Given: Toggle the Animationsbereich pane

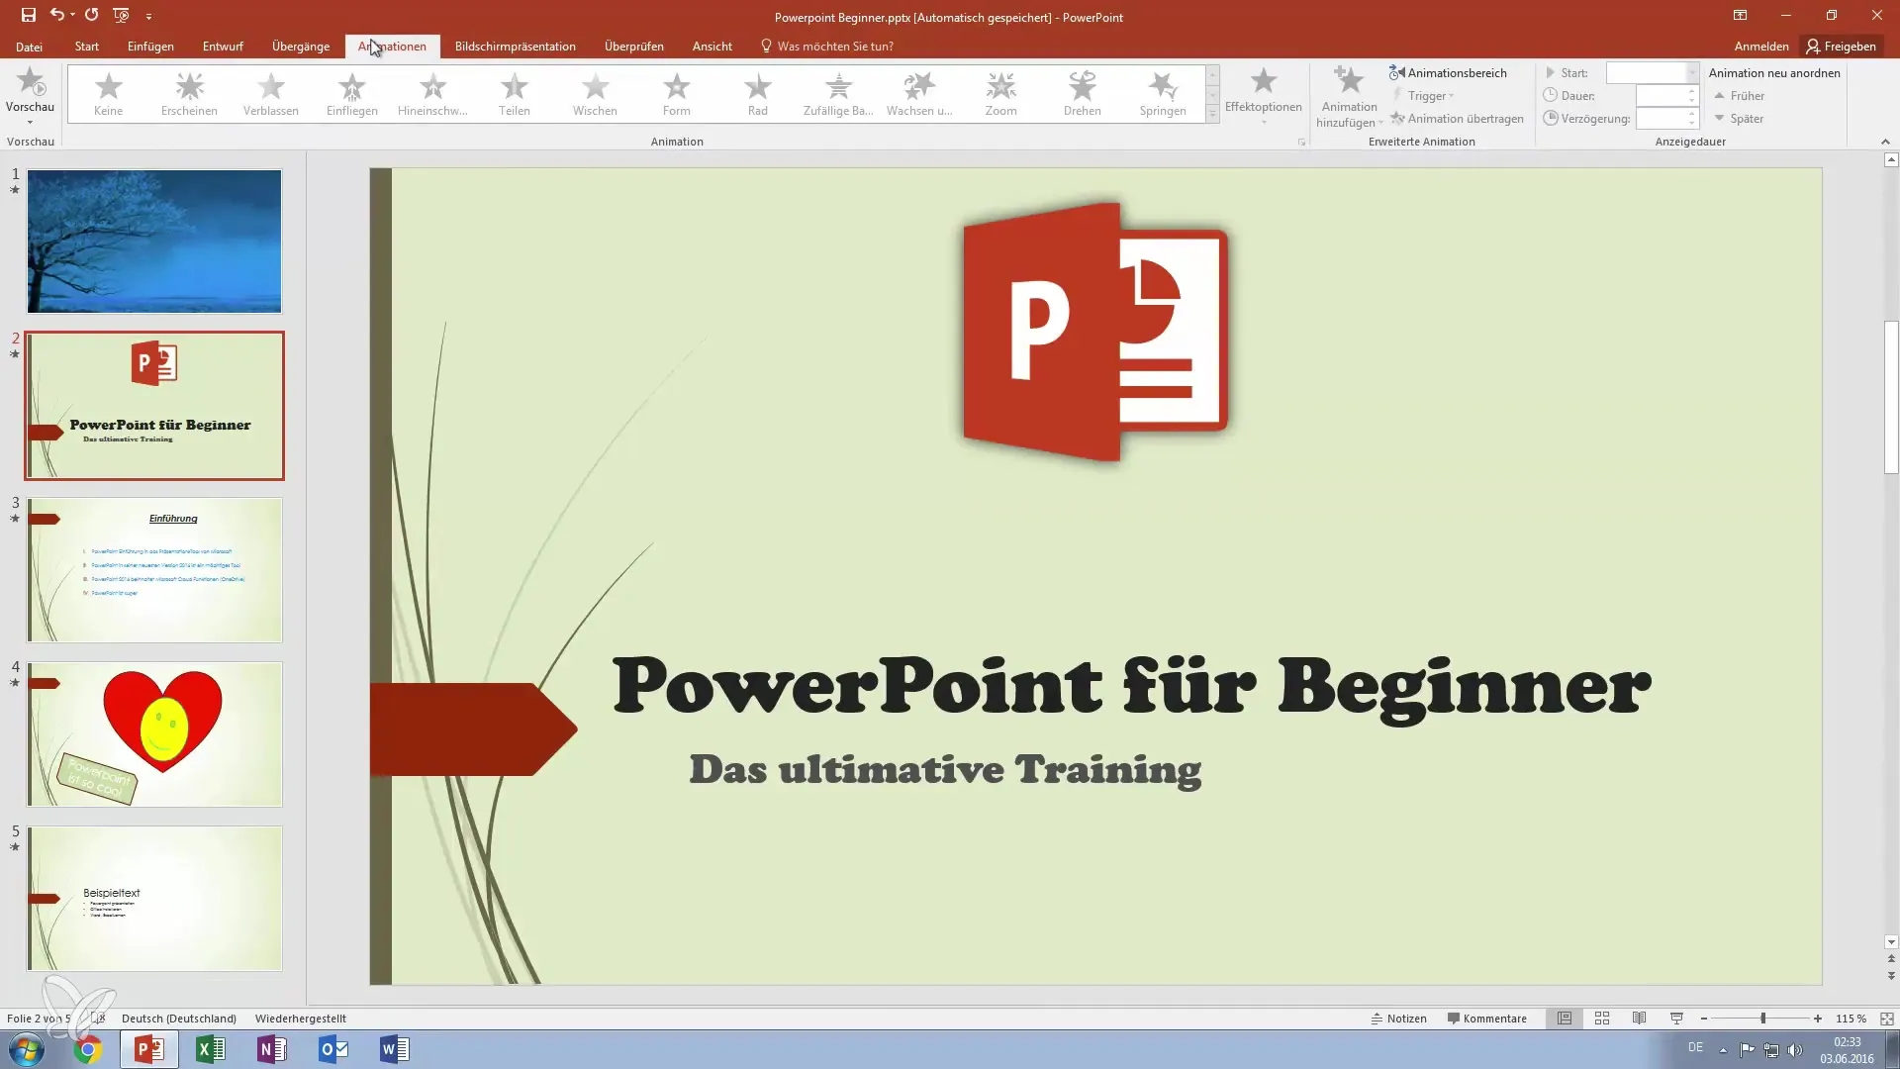Looking at the screenshot, I should 1448,73.
